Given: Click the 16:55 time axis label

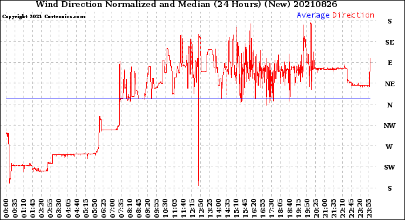Looking at the screenshot, I should click(x=262, y=208).
